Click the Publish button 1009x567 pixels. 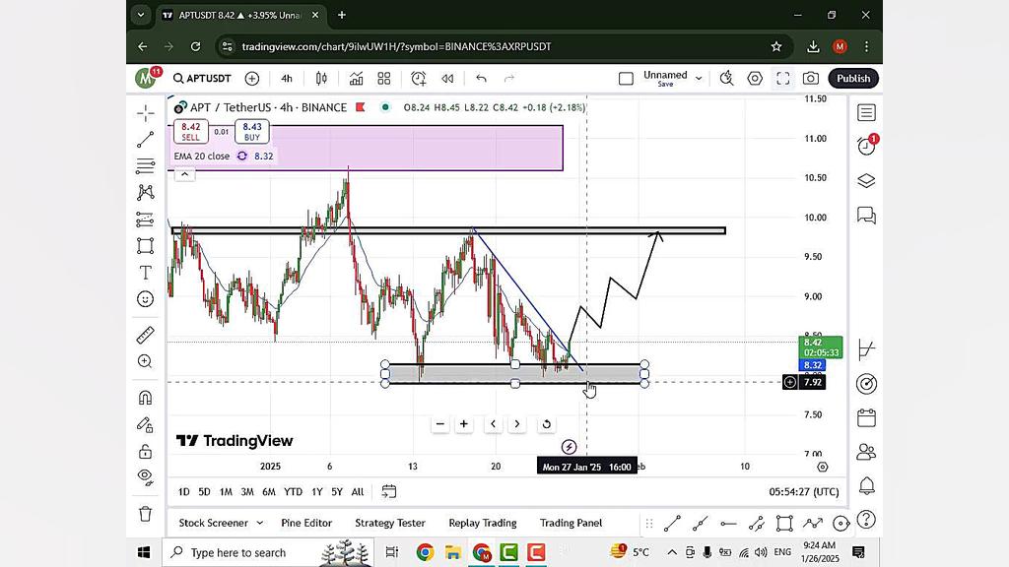(853, 79)
